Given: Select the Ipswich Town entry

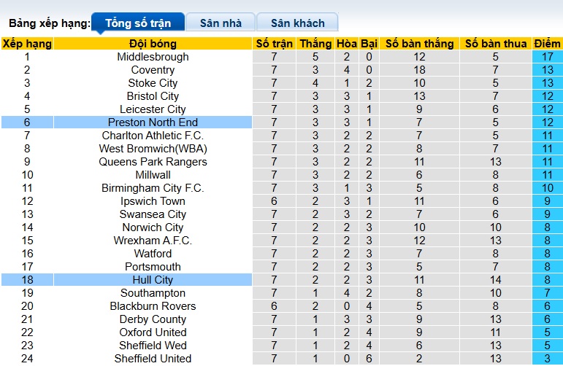Looking at the screenshot, I should click(x=153, y=201).
